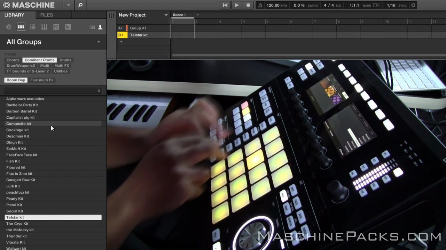Select the Instruments keyboard icon
Viewport: 446px width, 250px height.
tap(44, 27)
